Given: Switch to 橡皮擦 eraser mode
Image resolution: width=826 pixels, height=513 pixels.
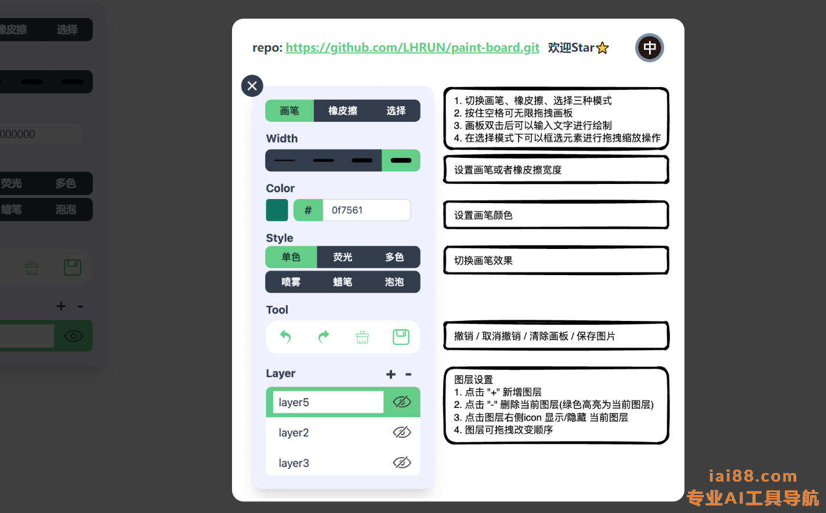Looking at the screenshot, I should click(343, 111).
